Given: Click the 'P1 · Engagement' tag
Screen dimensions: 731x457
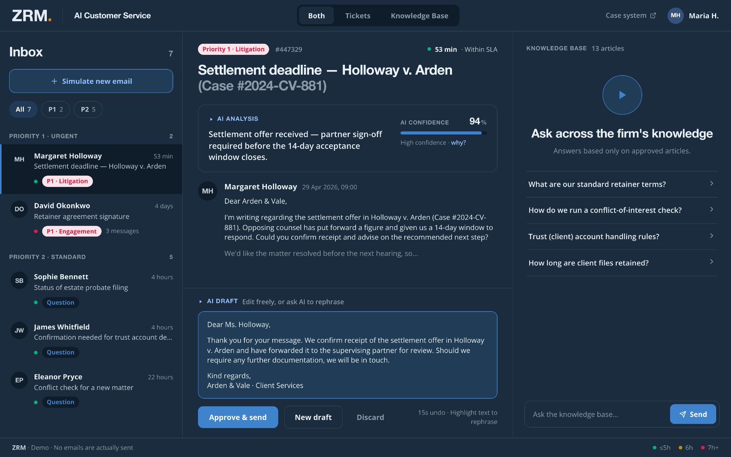Looking at the screenshot, I should [x=72, y=231].
